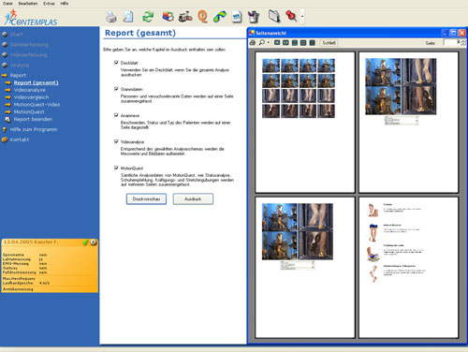Select six-page layout in Seitenansicht
This screenshot has width=468, height=352.
312,43
